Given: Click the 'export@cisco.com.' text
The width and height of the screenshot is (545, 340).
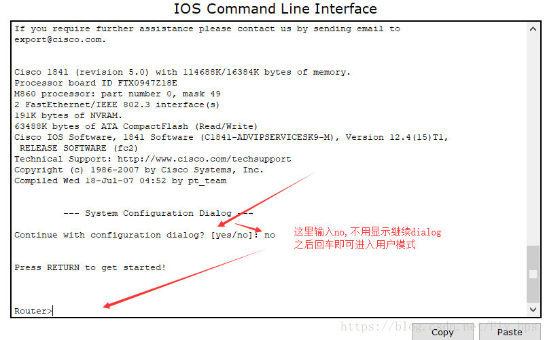Looking at the screenshot, I should pyautogui.click(x=60, y=39).
